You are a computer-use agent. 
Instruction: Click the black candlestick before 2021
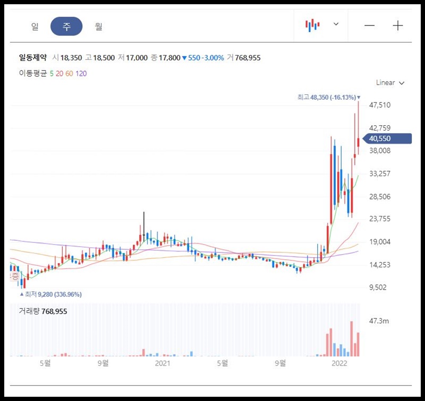click(x=144, y=226)
